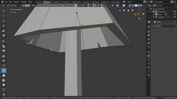Select the active Knife tool

tap(4, 71)
